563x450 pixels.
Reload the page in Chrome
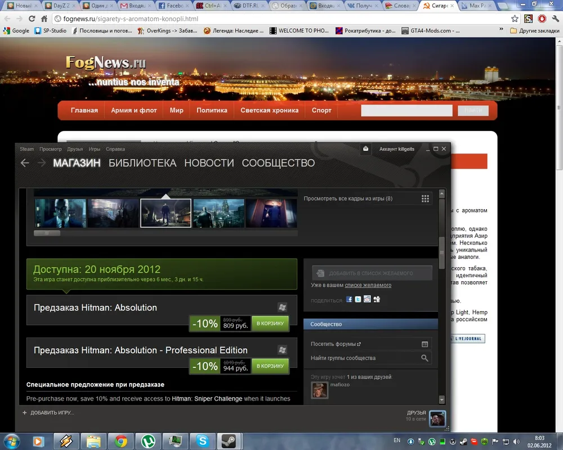pos(32,19)
